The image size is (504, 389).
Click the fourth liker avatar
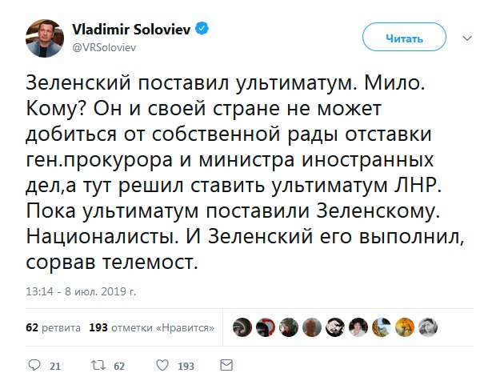(313, 327)
